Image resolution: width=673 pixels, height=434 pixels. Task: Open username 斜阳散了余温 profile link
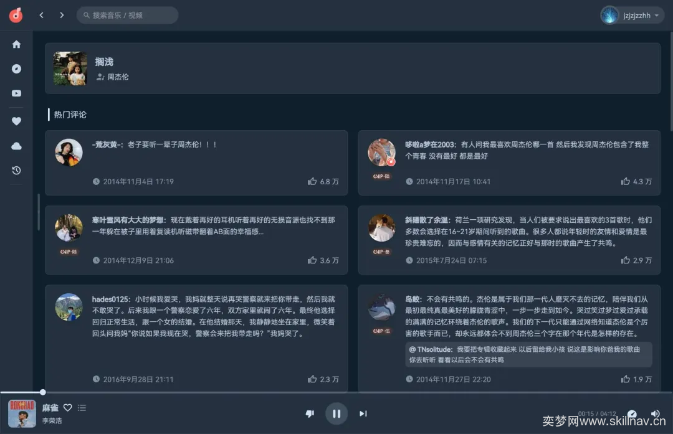(x=427, y=220)
